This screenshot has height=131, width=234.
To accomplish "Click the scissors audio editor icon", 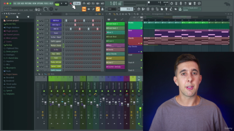I will (x=176, y=3).
